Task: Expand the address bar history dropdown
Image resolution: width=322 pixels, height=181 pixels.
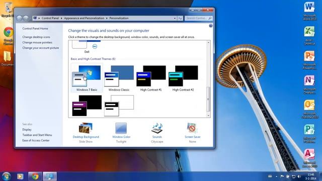Action: (175, 18)
